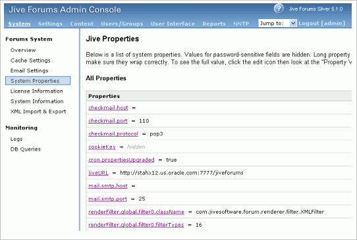
Task: Open renderFilter.global.filter0.className property link
Action: 136,212
